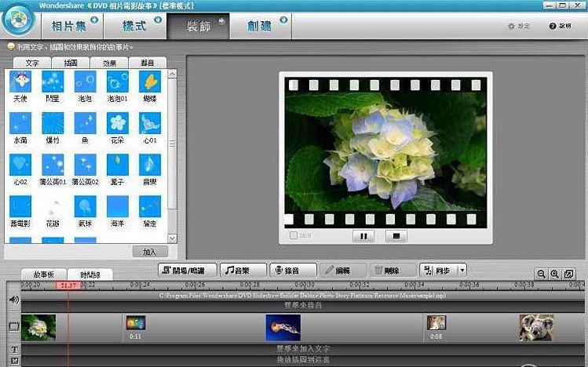Pick the 泡泡 bubble effect
Viewport: 588px width, 367px height.
click(85, 82)
